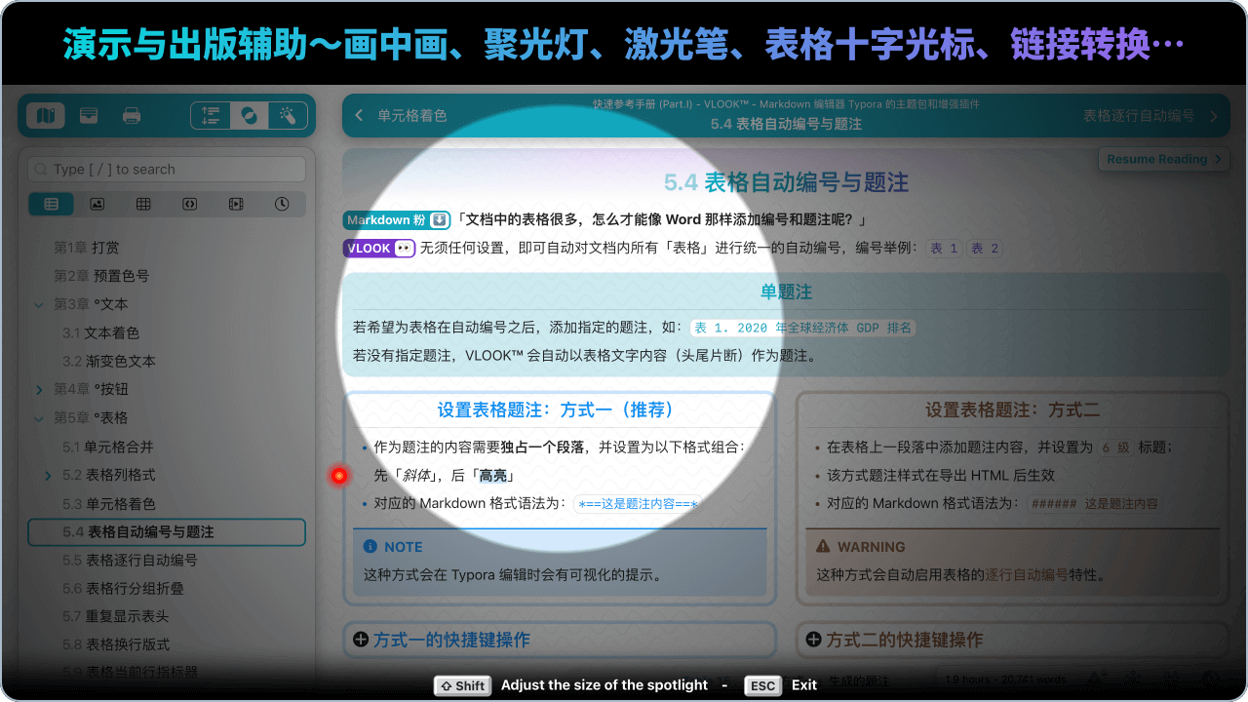Expand the 第4章 °按钮 chapter chevron
The height and width of the screenshot is (702, 1248).
pos(39,390)
